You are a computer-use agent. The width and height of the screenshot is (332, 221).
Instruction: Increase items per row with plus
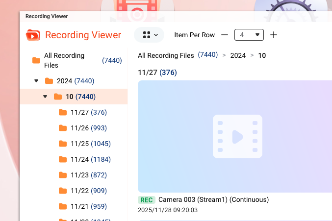(x=274, y=35)
